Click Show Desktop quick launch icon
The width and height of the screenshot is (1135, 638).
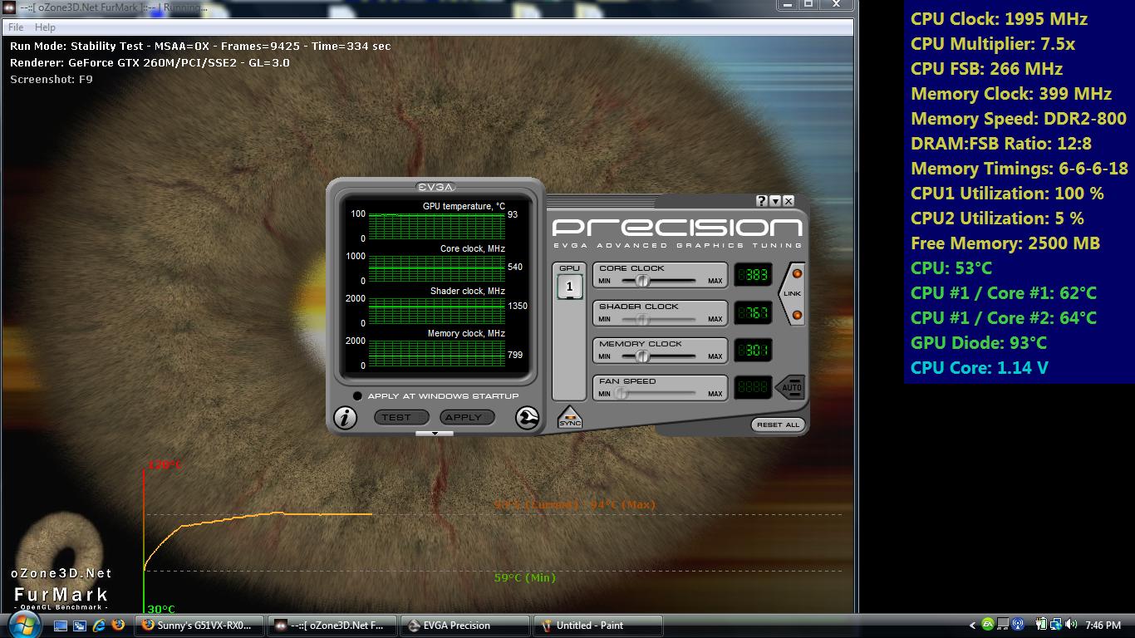click(x=61, y=626)
